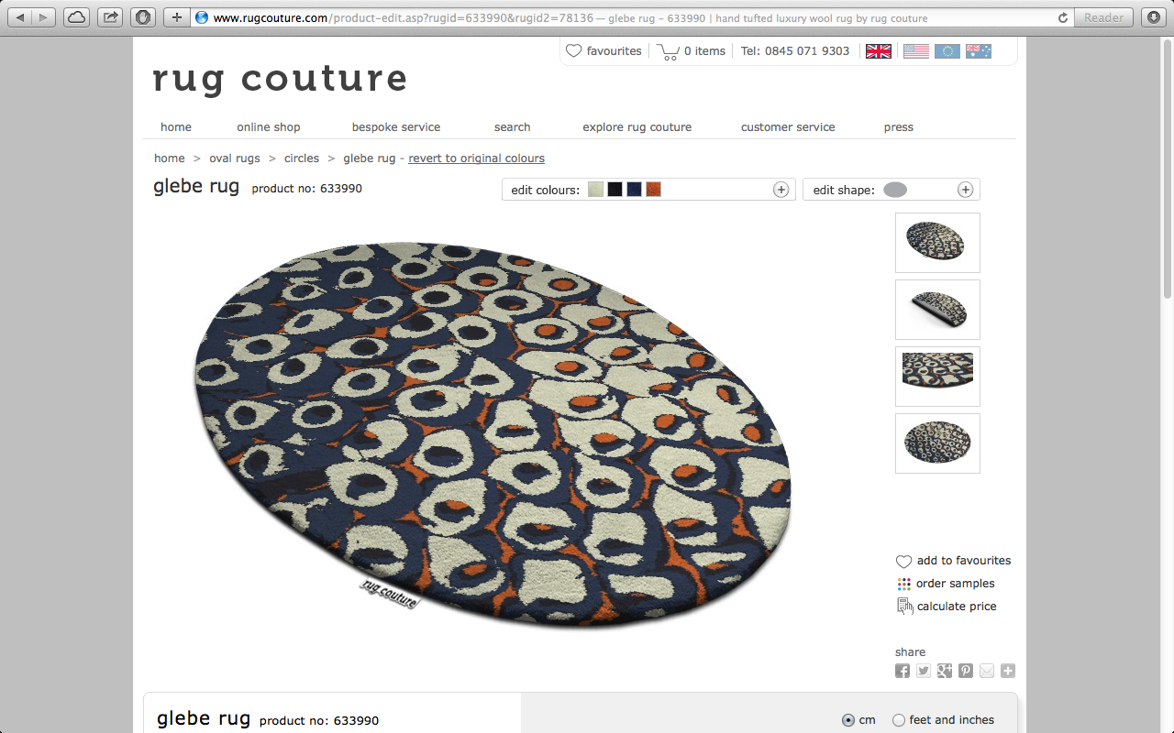Screen dimensions: 1174x733
Task: Click the calculate price link
Action: point(957,607)
